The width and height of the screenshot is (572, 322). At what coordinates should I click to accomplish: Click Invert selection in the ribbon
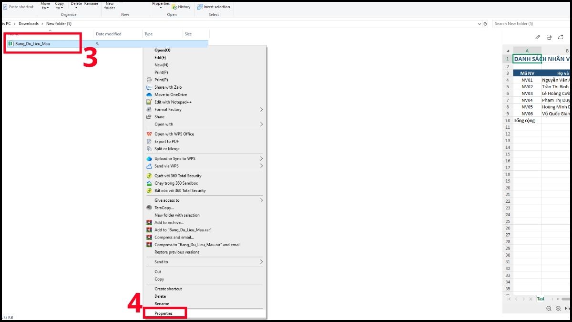click(x=214, y=7)
